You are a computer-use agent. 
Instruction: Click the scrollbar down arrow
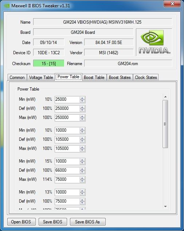pyautogui.click(x=165, y=206)
